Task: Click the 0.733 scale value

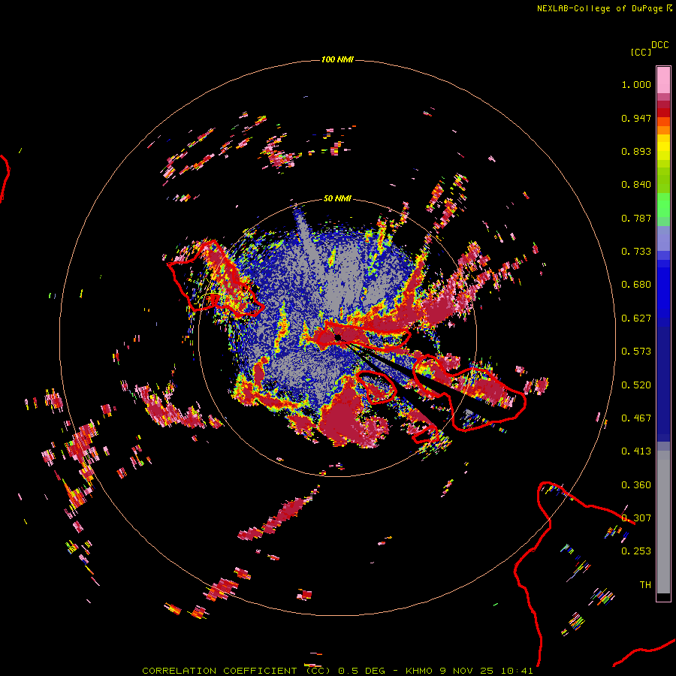Action: point(636,252)
